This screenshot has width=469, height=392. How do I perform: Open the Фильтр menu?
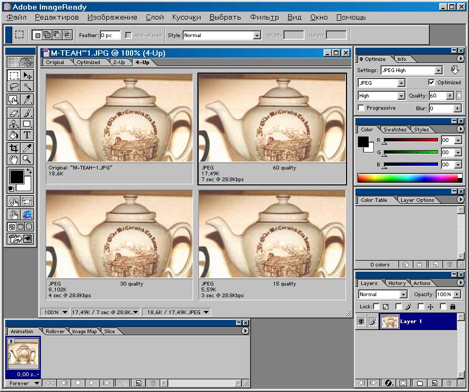(264, 17)
